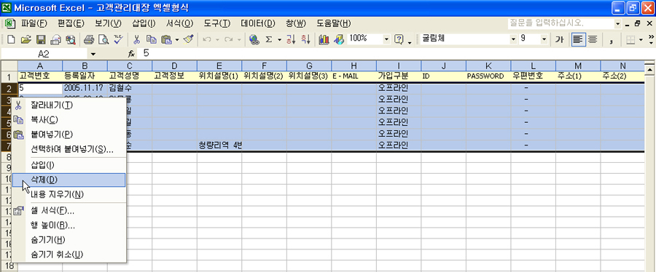Open the borders dropdown arrow
This screenshot has width=656, height=272.
point(641,39)
